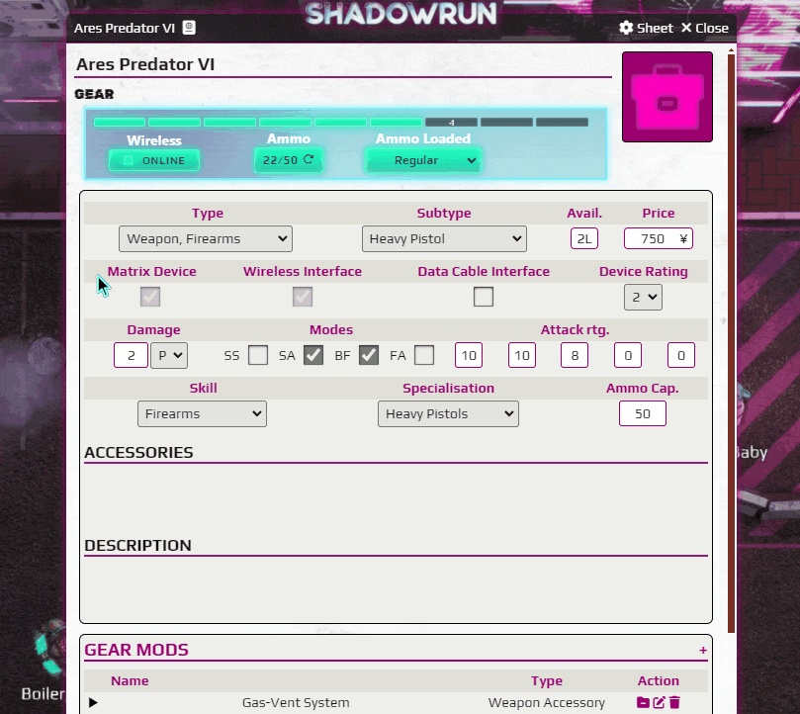Click the item name Ares Predator VI field

click(343, 65)
